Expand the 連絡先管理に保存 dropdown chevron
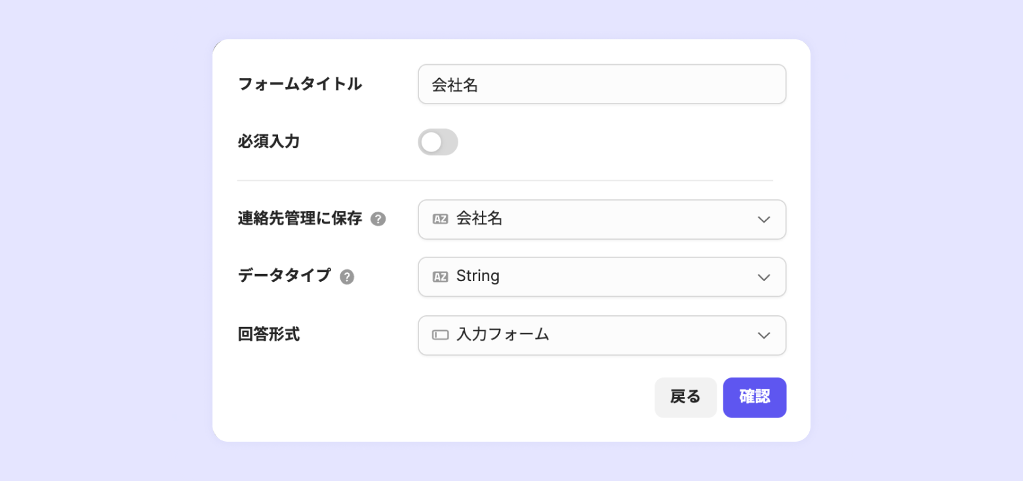 pos(763,220)
